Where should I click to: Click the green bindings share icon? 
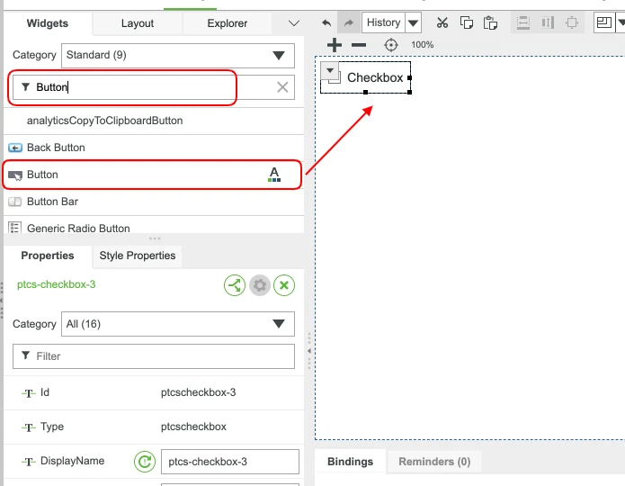(235, 285)
